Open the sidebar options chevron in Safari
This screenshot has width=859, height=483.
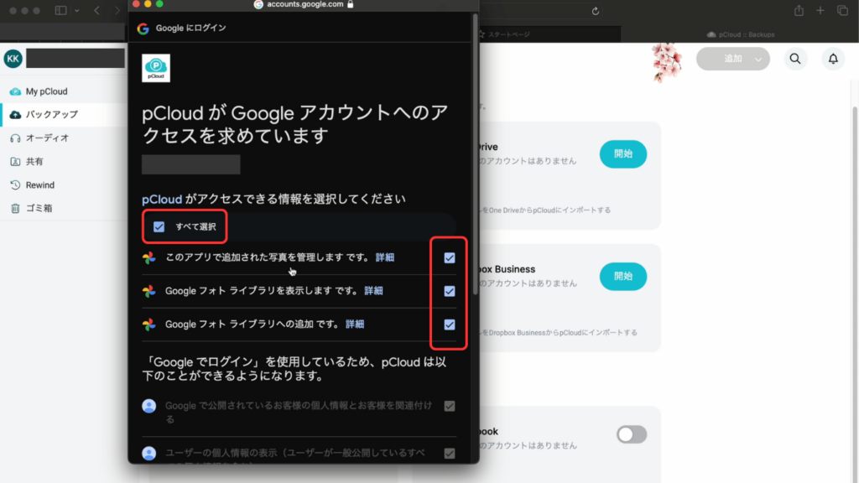pyautogui.click(x=76, y=10)
